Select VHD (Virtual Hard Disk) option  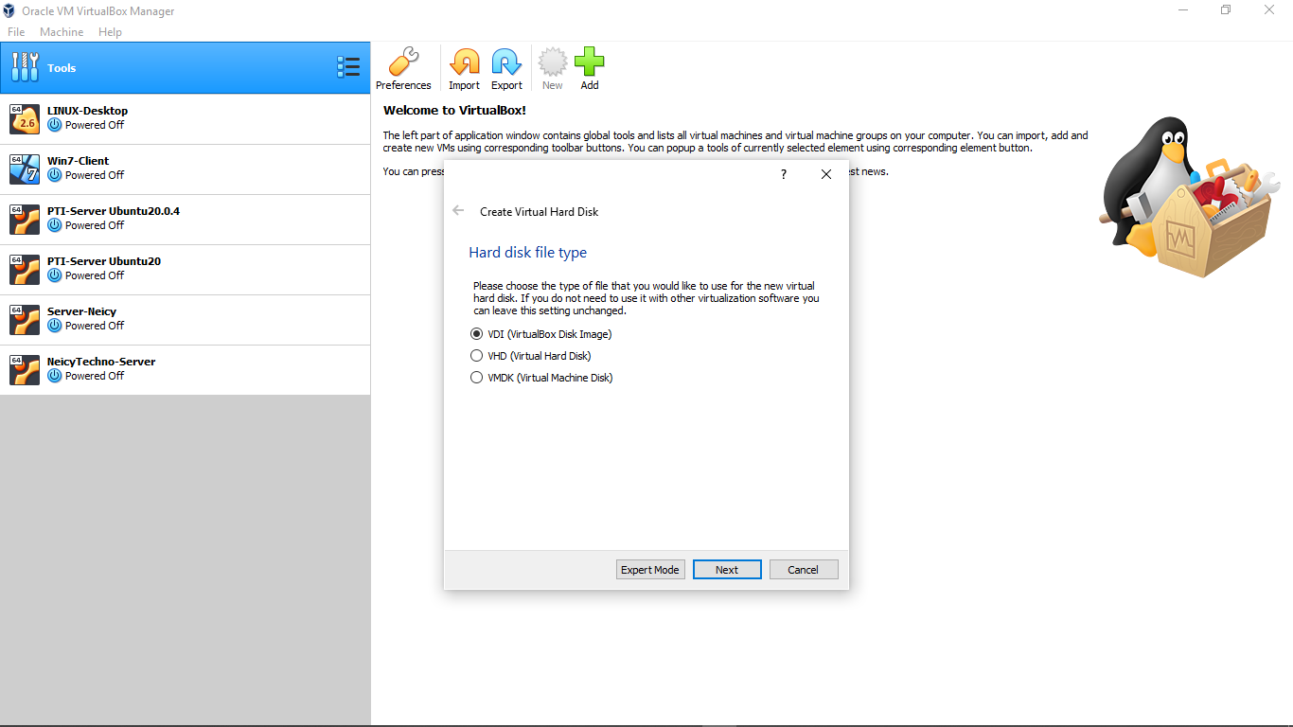(x=530, y=356)
